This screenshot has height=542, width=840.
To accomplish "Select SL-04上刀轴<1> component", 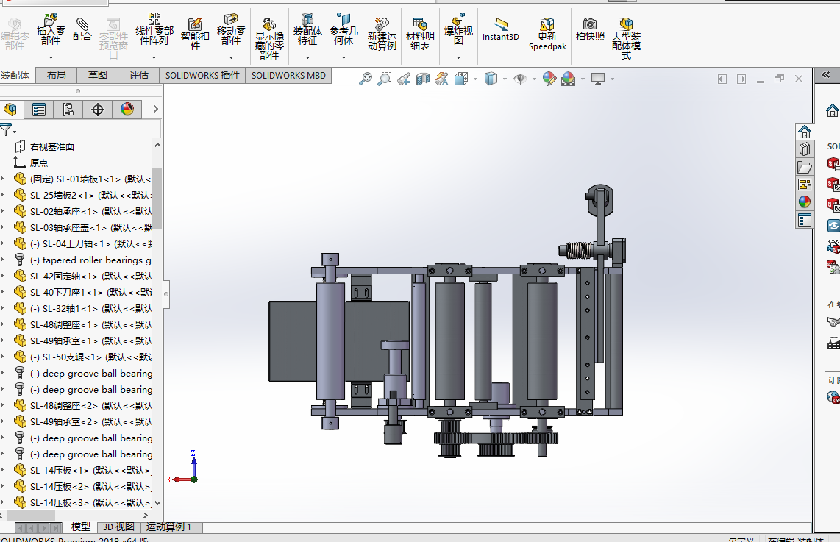I will pos(83,243).
